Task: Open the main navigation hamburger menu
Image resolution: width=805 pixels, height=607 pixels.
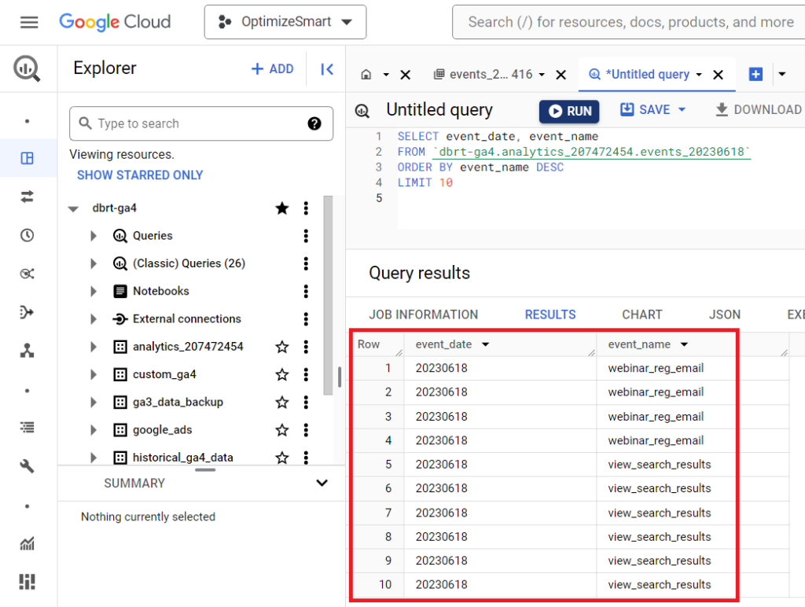Action: (29, 22)
